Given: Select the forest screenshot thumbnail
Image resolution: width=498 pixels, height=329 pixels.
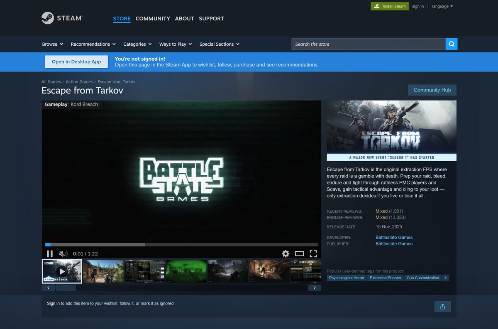Looking at the screenshot, I should (x=103, y=271).
